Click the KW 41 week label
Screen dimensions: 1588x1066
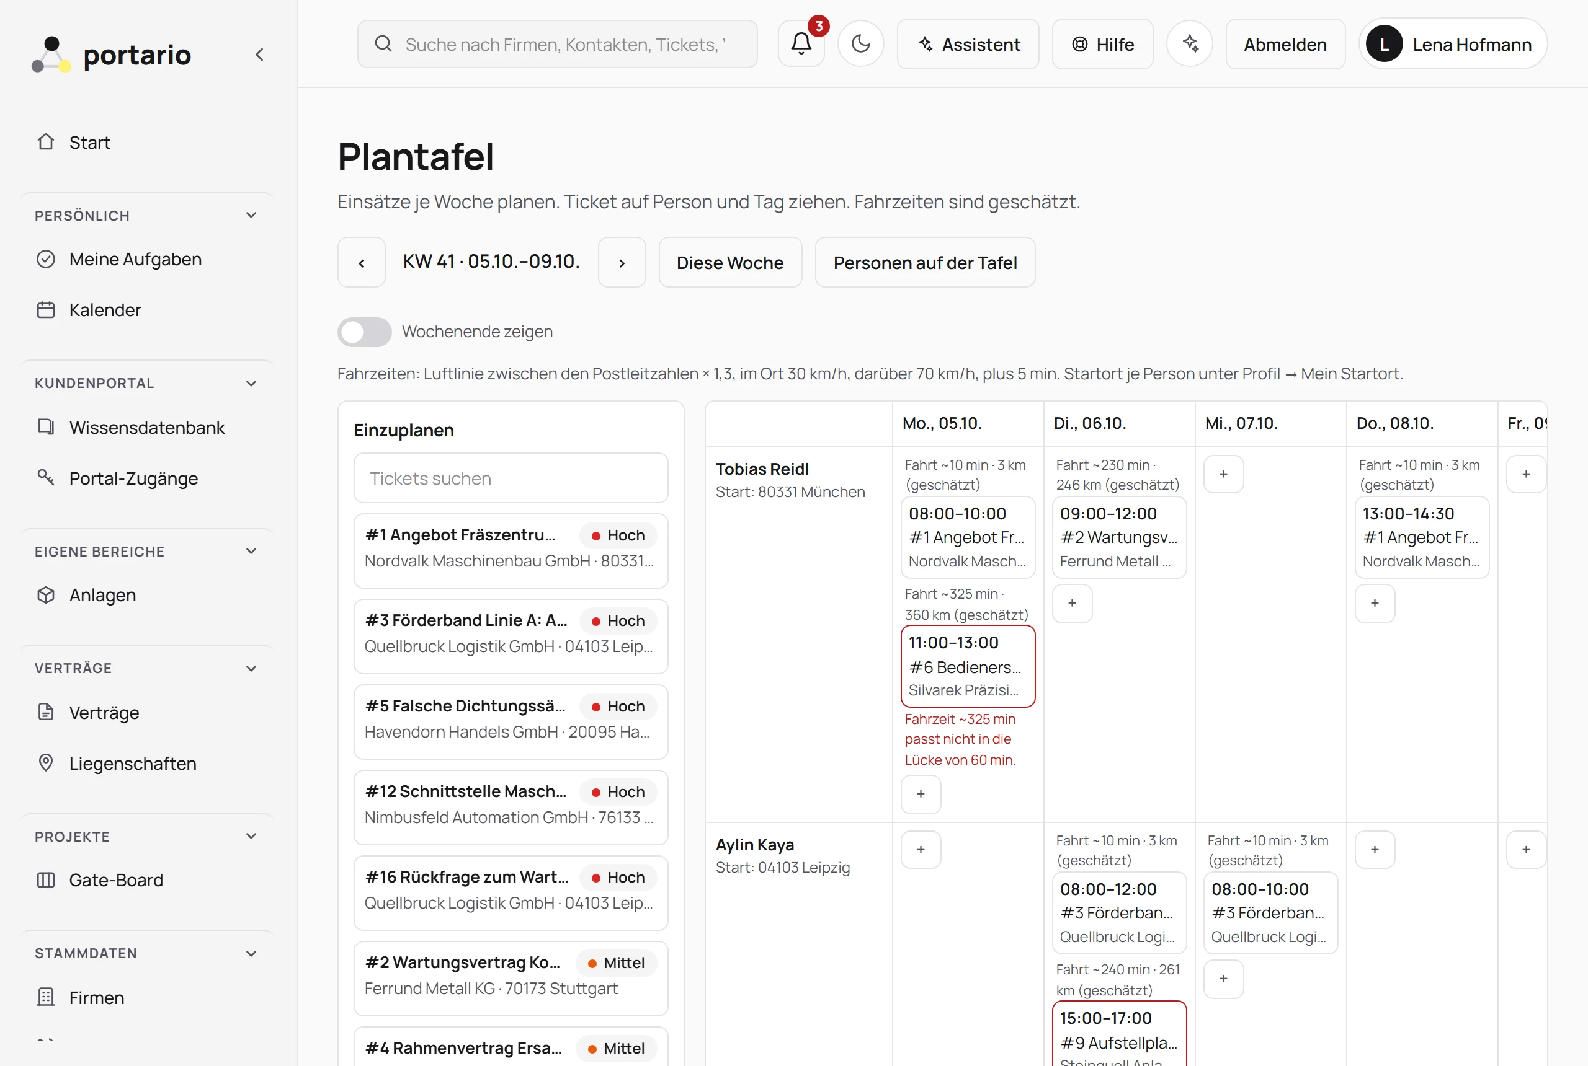coord(491,262)
